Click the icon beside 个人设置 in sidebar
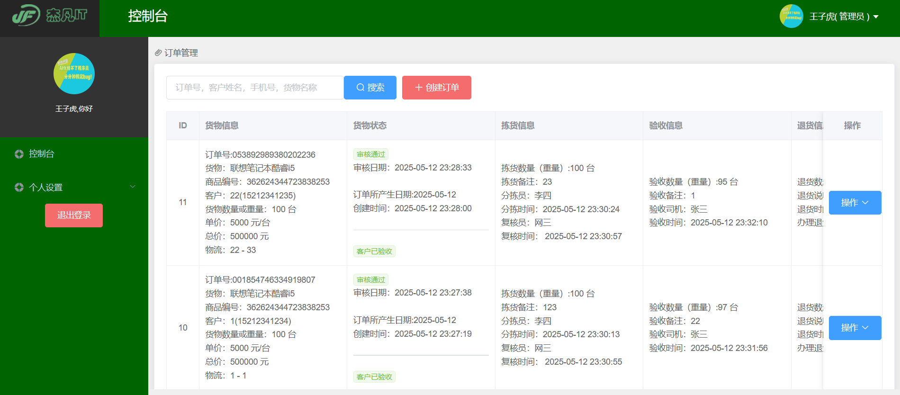This screenshot has width=900, height=395. (19, 188)
